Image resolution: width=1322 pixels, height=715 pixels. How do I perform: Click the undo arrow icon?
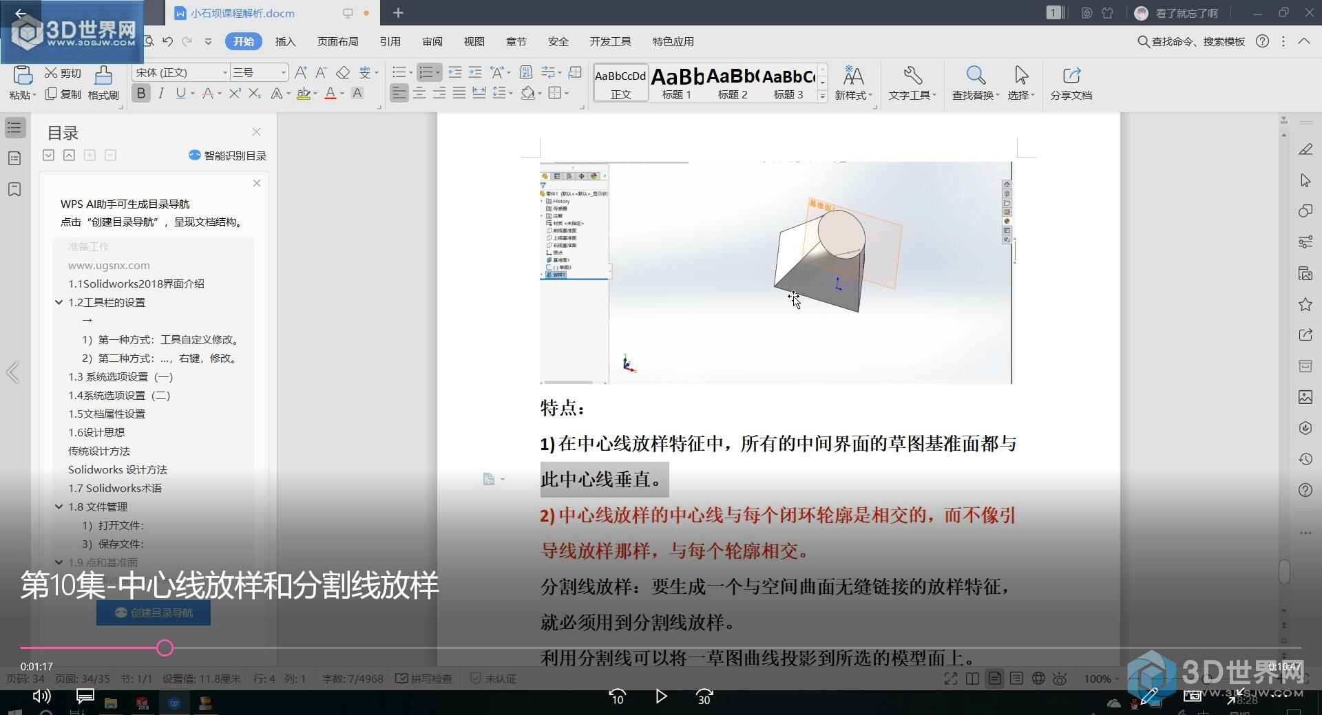[167, 41]
